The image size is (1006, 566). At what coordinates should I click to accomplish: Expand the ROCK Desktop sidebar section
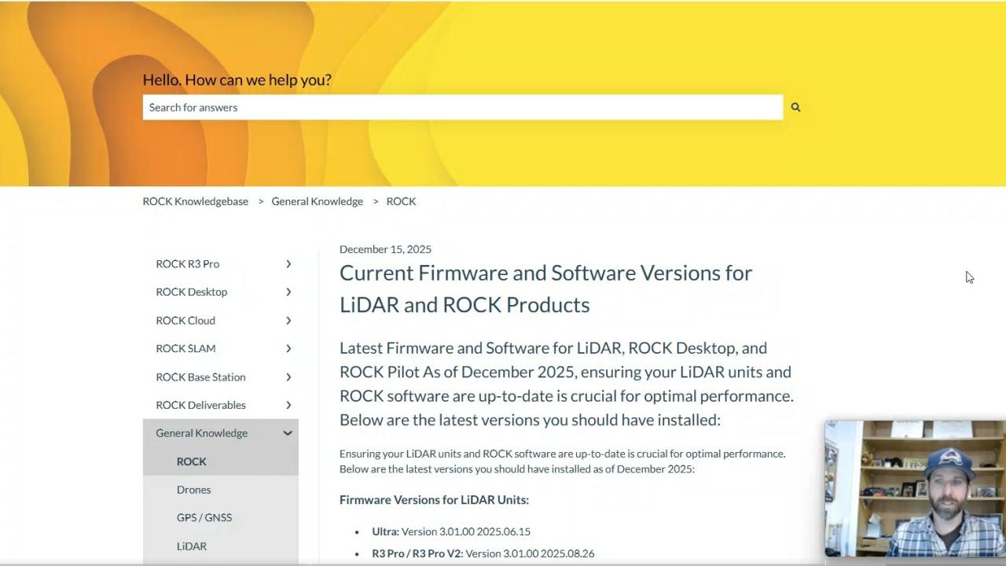click(288, 292)
